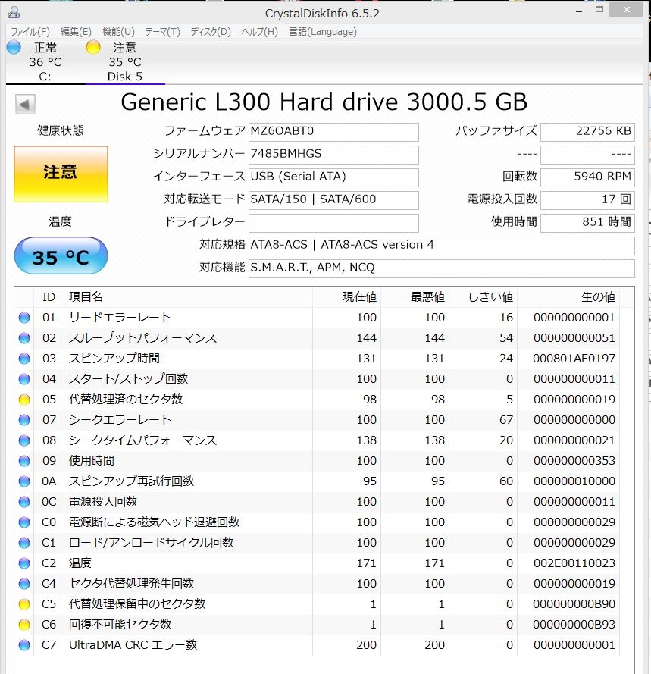
Task: Click status orb of attribute C4 セクタ代替処理発生回数
Action: 24,584
